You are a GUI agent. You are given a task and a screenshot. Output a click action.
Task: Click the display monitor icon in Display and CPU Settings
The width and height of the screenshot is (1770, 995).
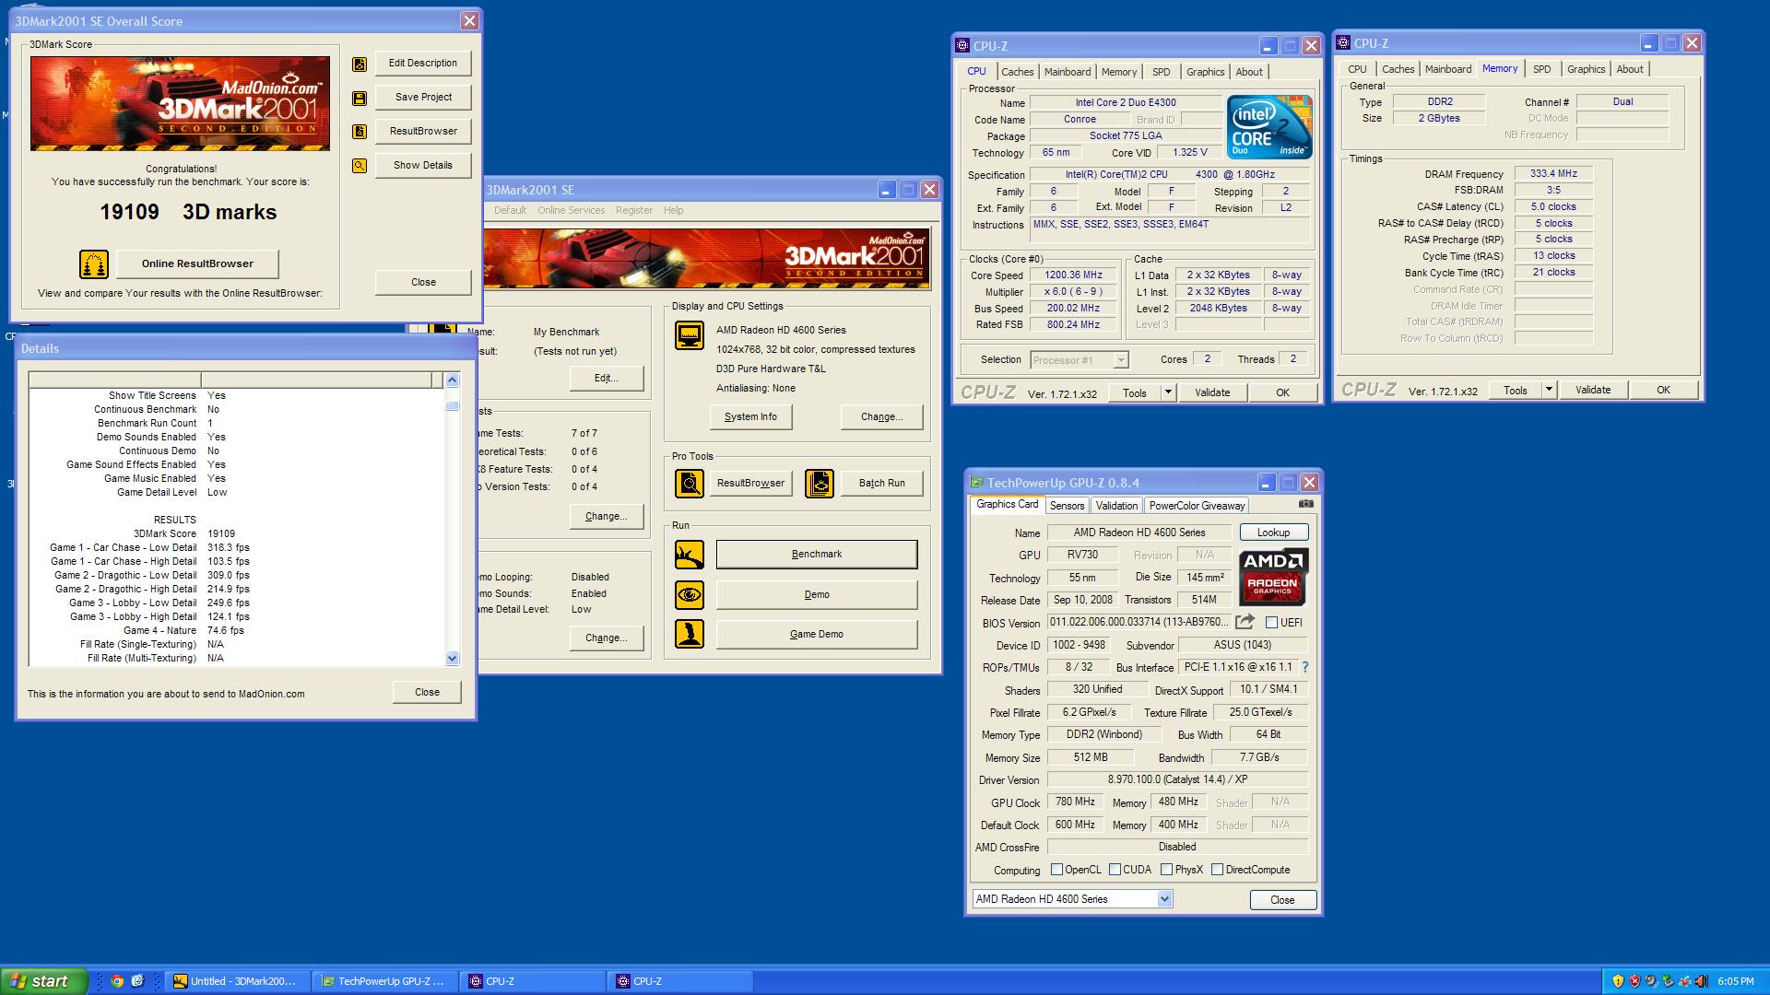[x=690, y=334]
